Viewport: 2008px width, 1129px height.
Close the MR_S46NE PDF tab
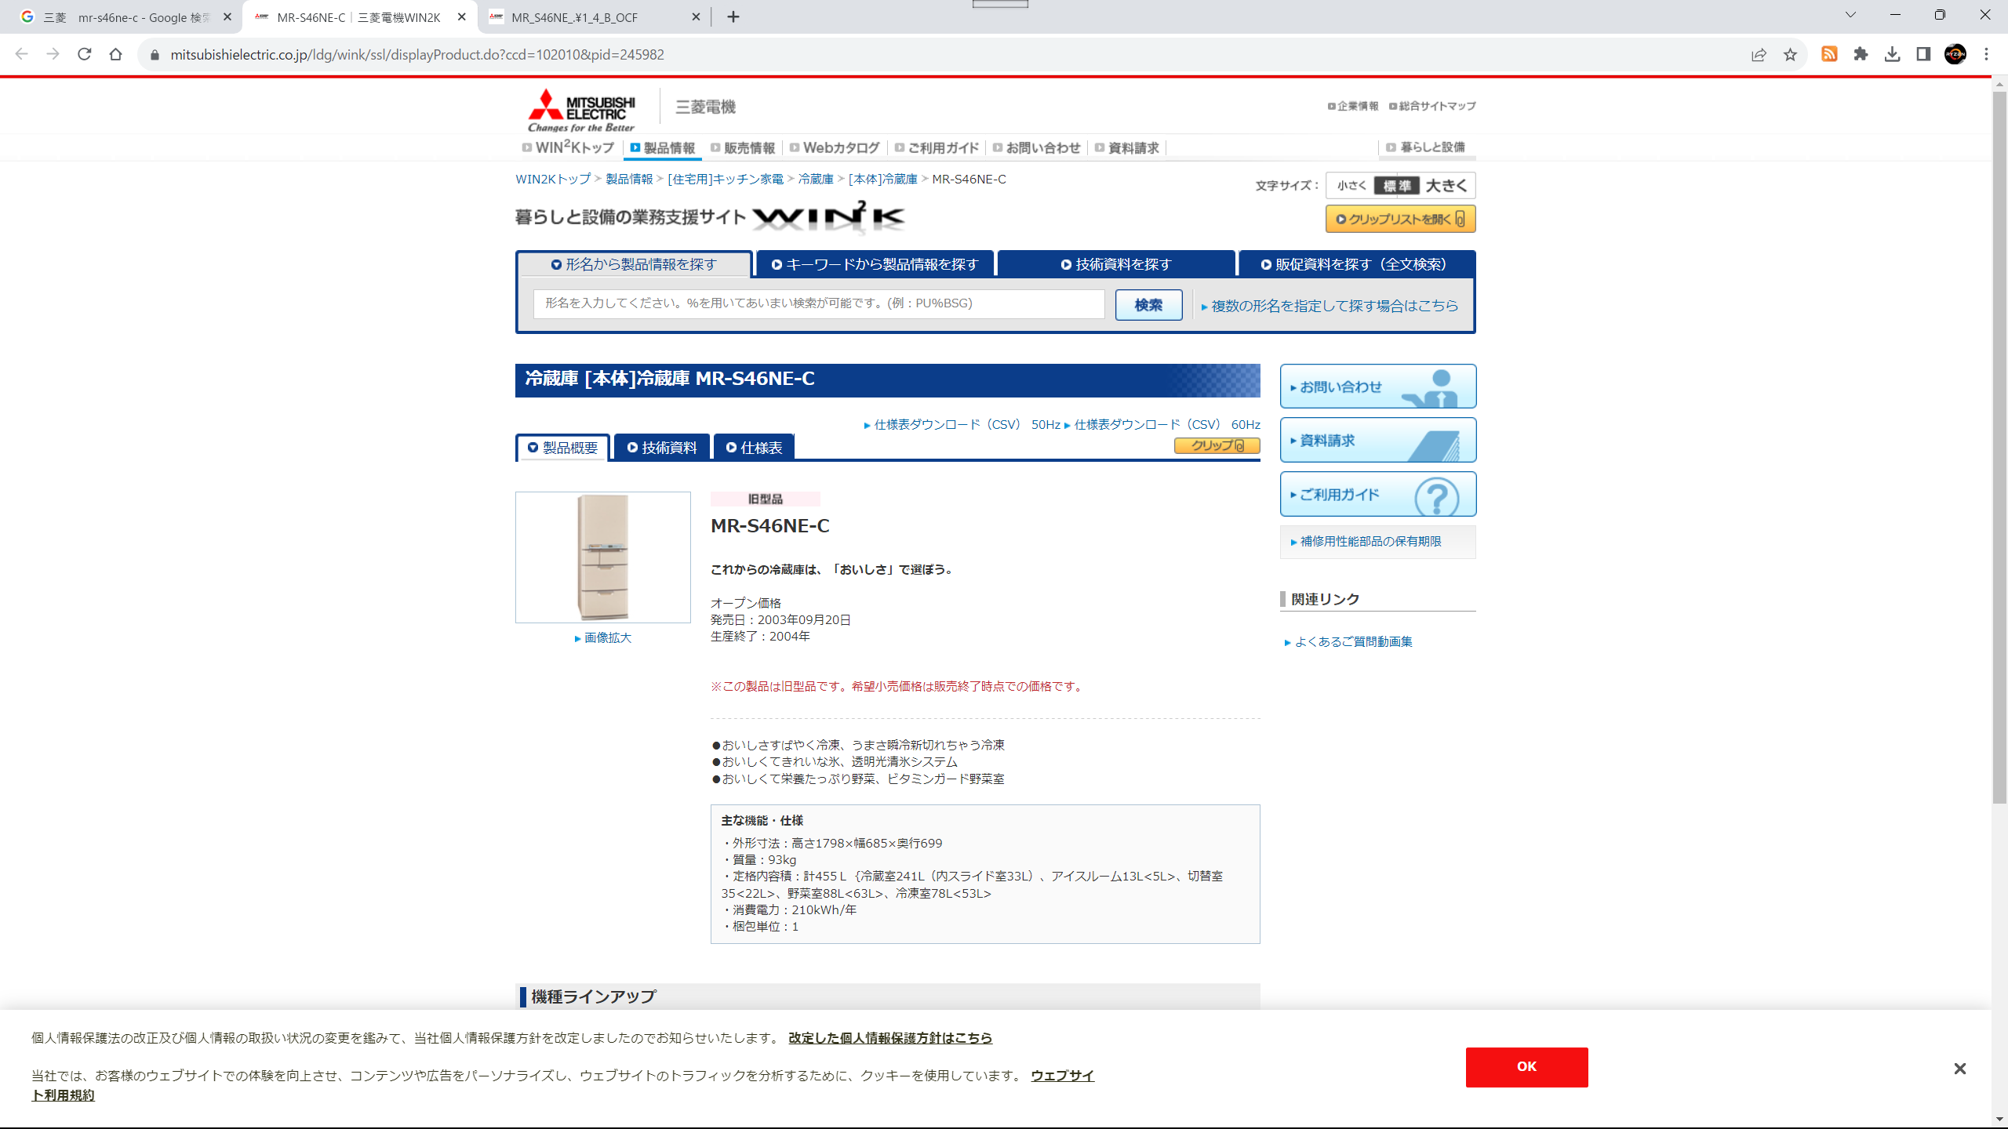(696, 16)
